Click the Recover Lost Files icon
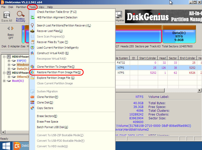The height and width of the screenshot is (150, 202). coord(32,31)
